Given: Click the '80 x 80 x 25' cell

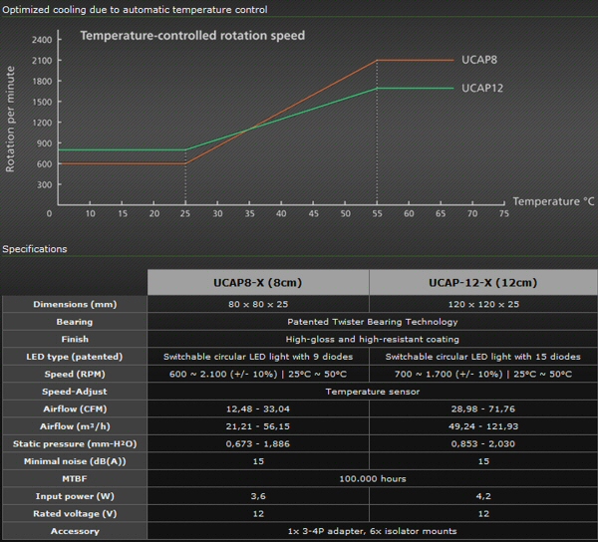Looking at the screenshot, I should 258,304.
